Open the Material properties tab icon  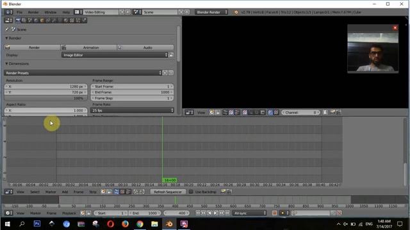pos(66,20)
